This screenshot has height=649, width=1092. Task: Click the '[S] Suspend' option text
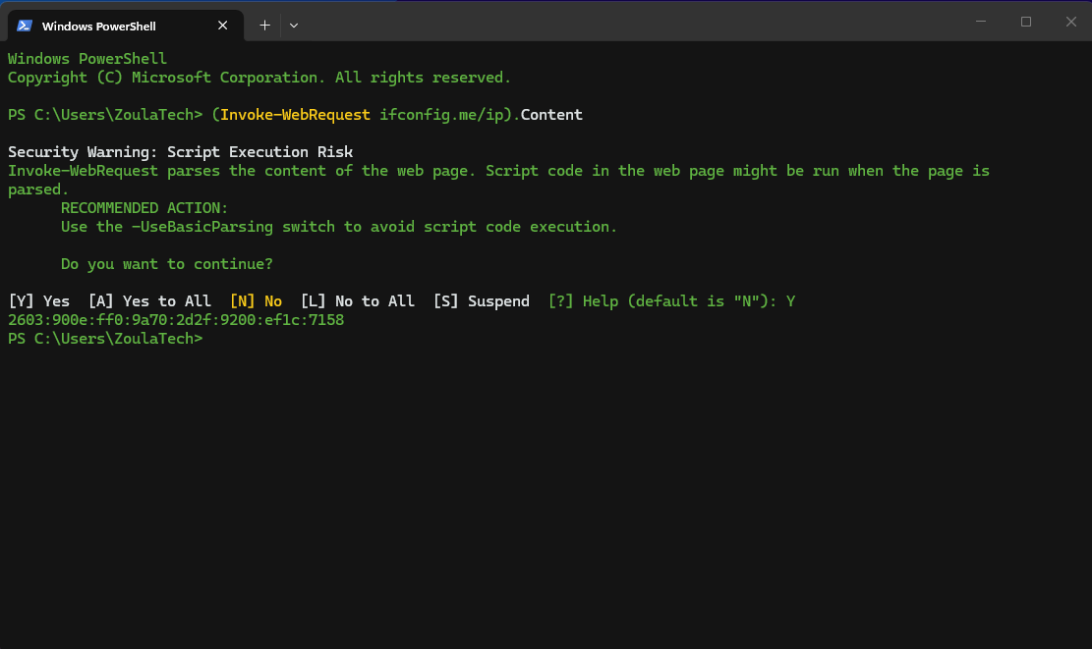(482, 301)
